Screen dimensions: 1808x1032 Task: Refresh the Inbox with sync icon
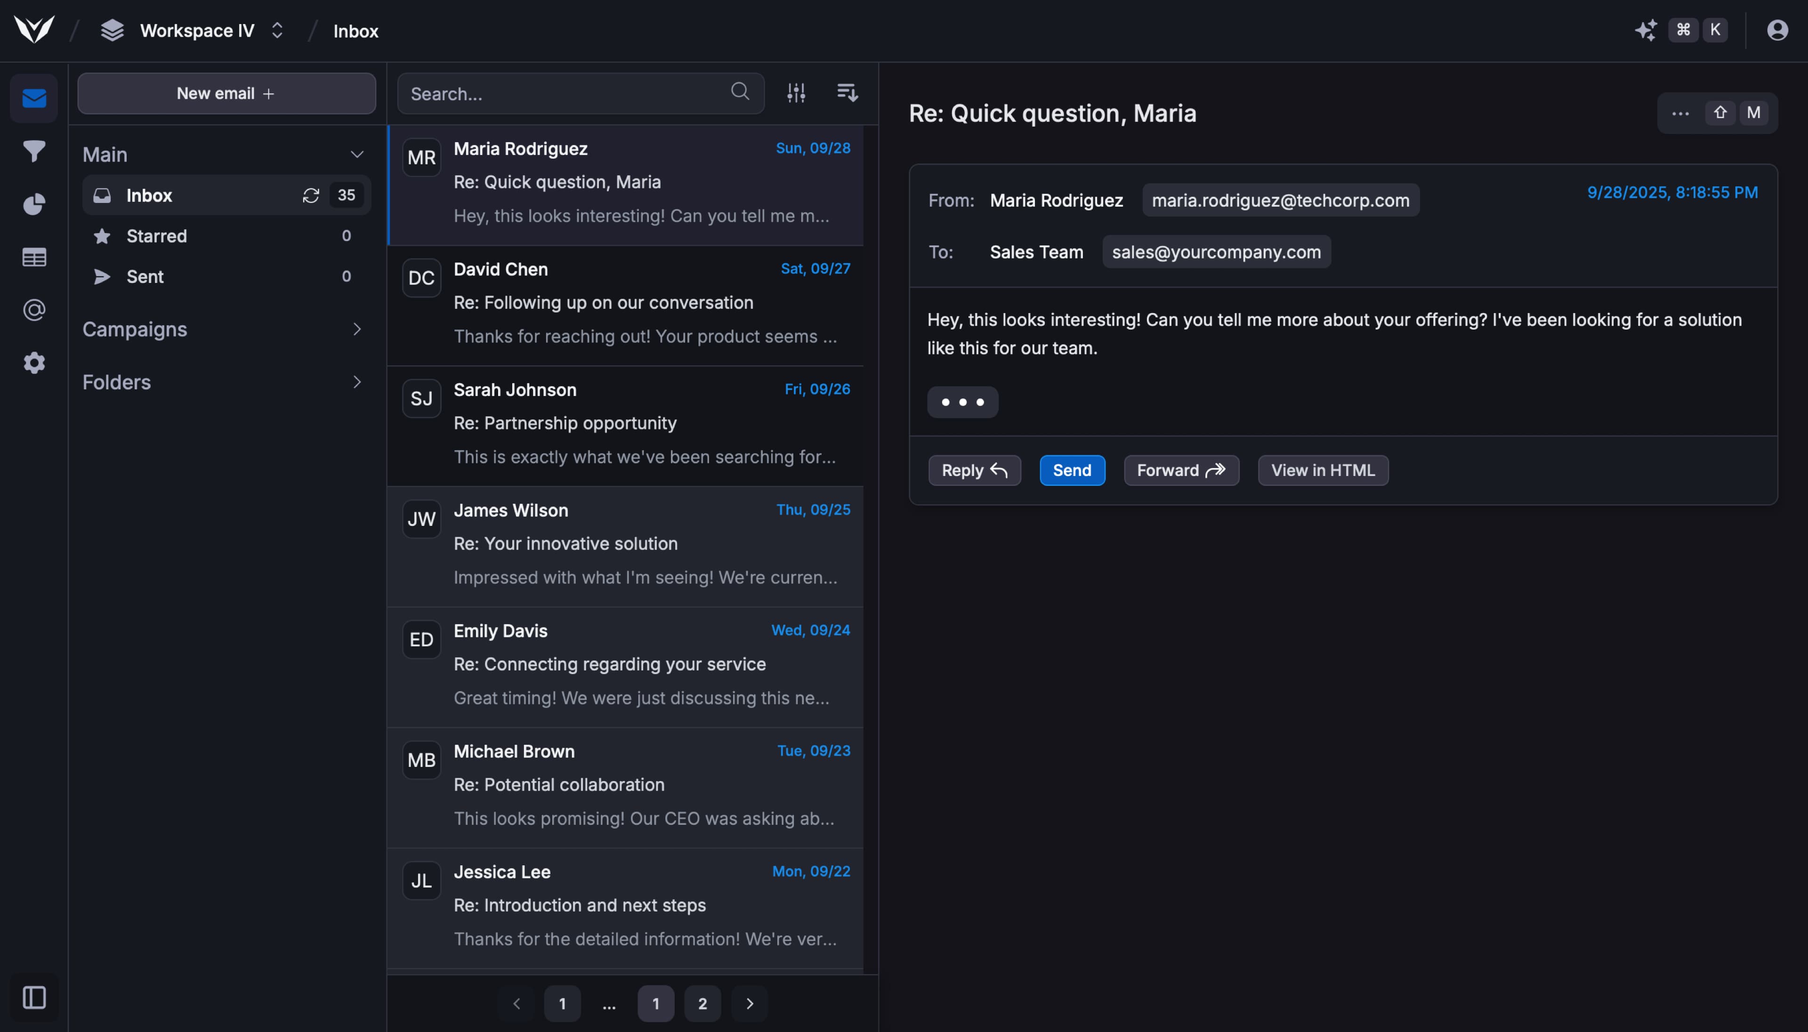310,196
